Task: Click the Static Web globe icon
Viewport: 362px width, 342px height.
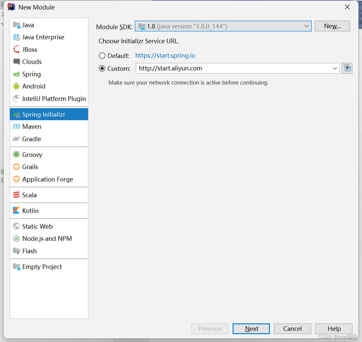Action: click(x=16, y=226)
